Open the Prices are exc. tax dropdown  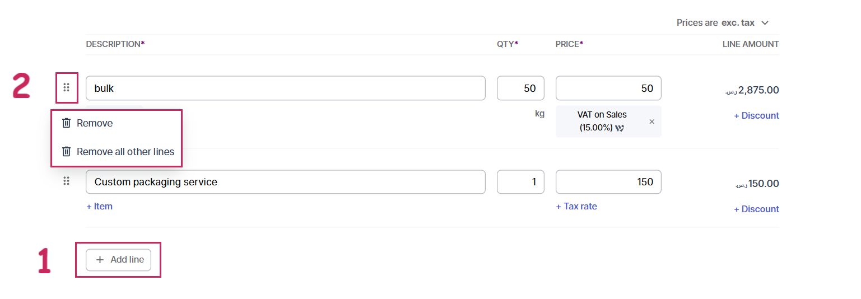click(722, 23)
